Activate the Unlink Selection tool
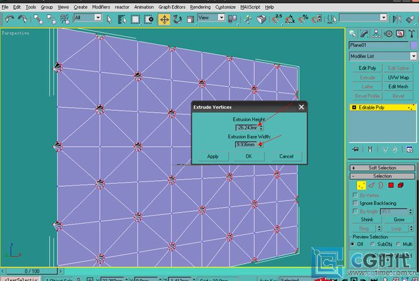 [x=51, y=19]
